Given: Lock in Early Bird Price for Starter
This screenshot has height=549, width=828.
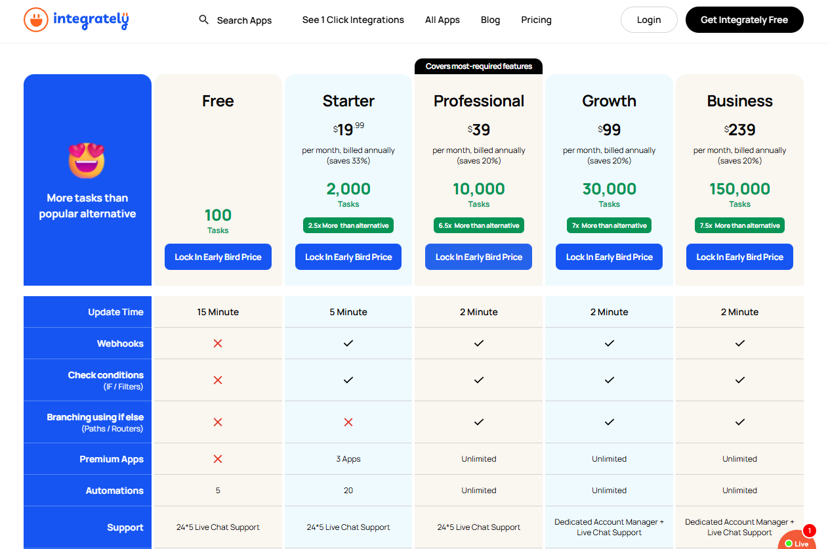Looking at the screenshot, I should (x=348, y=257).
